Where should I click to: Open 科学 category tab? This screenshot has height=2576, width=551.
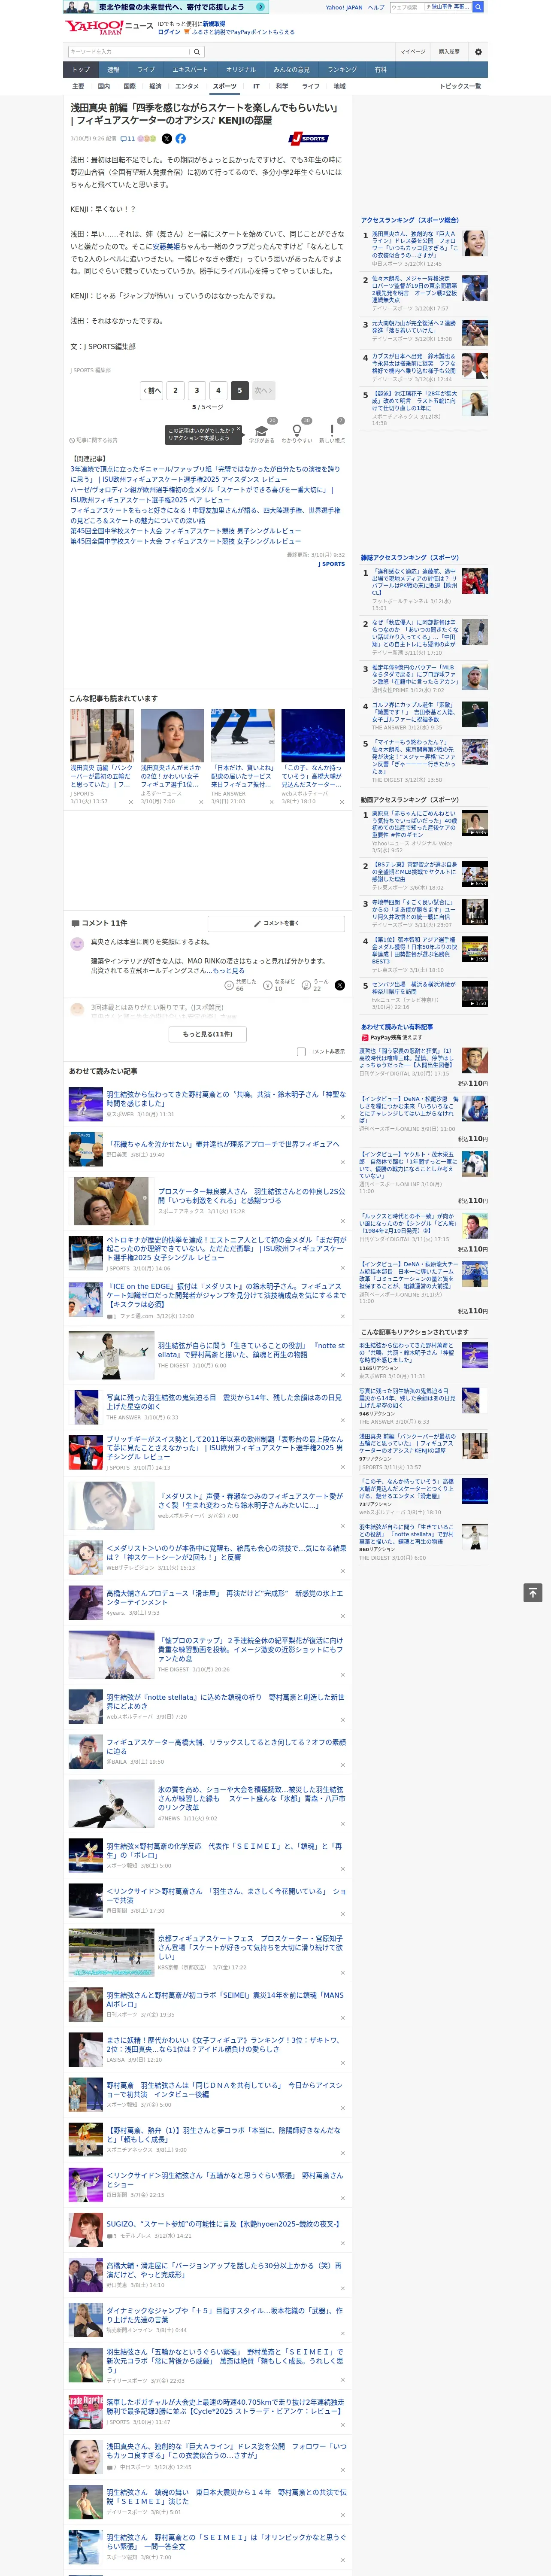pyautogui.click(x=282, y=86)
